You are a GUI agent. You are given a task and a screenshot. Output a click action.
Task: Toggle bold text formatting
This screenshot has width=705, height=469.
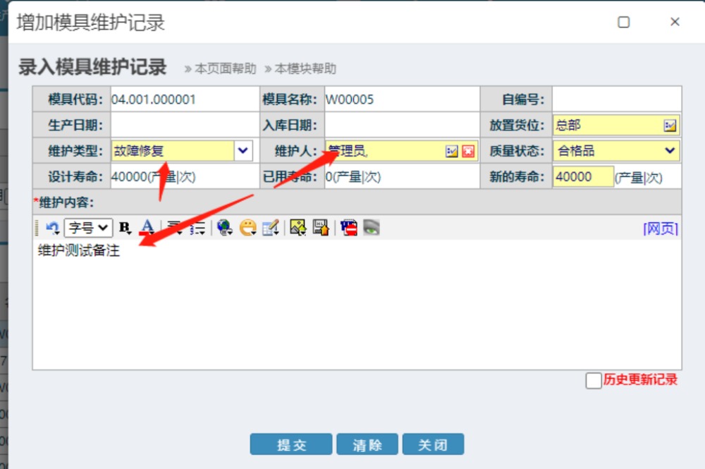(x=125, y=228)
